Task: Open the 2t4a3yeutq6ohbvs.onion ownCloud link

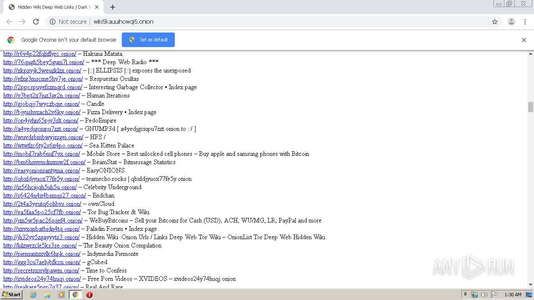Action: 42,204
